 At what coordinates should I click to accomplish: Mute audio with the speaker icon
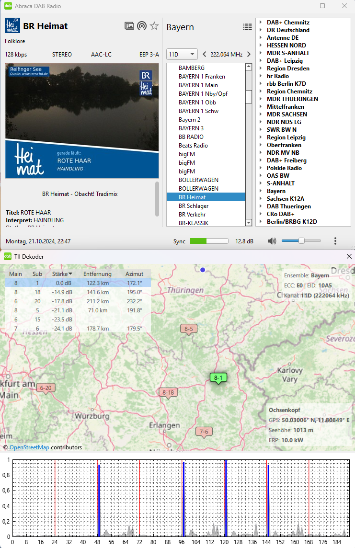272,241
